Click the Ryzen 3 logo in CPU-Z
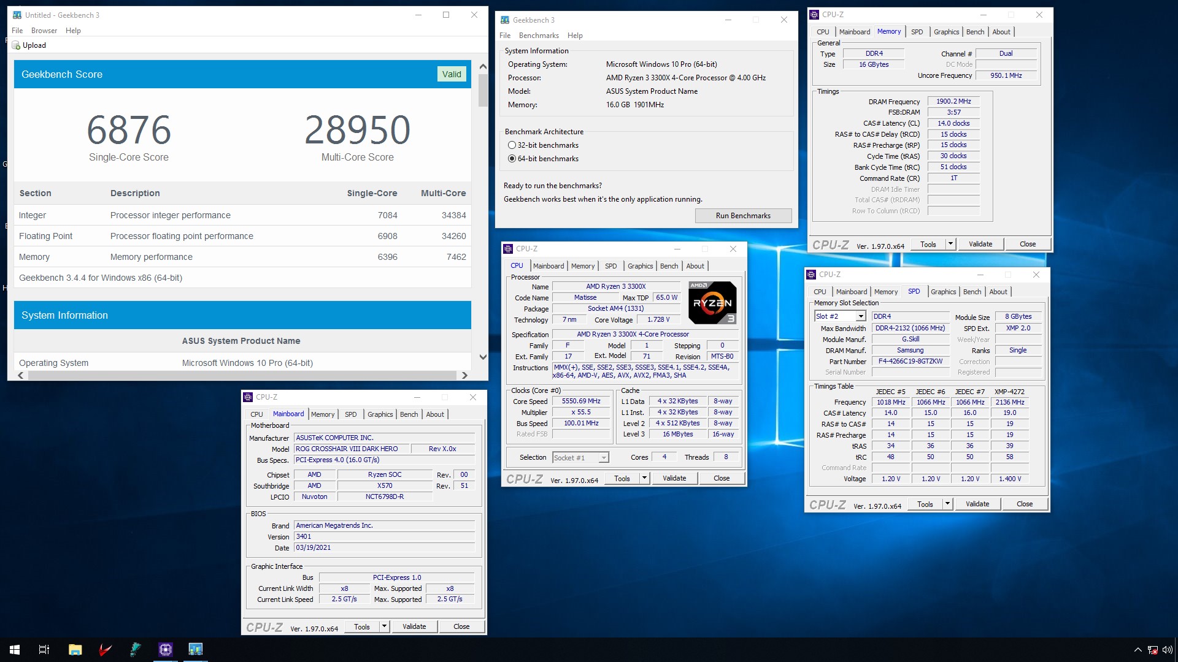The height and width of the screenshot is (662, 1178). [712, 303]
